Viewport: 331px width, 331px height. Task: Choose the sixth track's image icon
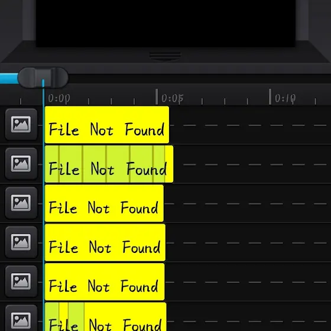coord(21,319)
